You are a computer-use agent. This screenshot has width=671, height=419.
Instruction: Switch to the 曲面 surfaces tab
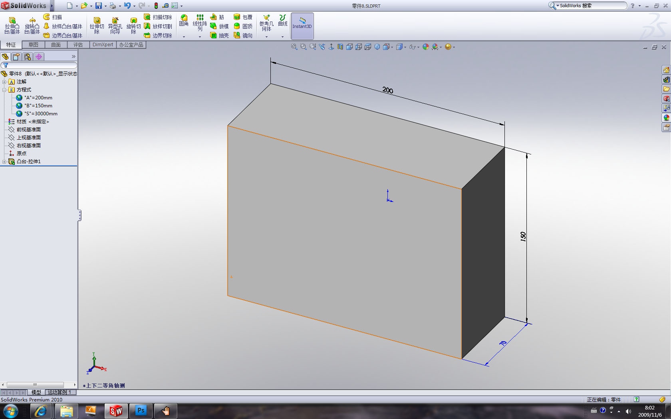(x=56, y=45)
